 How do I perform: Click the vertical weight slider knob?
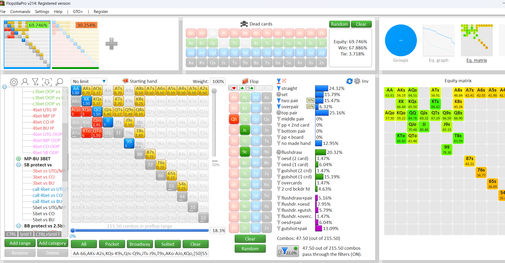pos(214,91)
